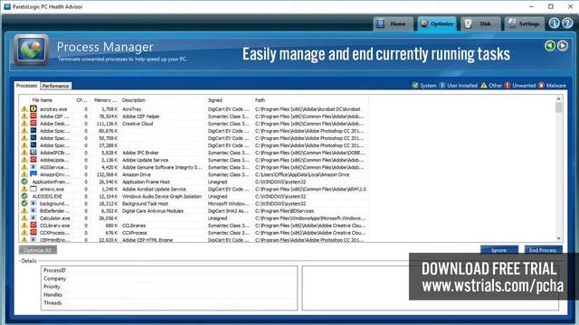Click Photoshop icon of 50,708 K process
The image size is (579, 325).
click(x=33, y=138)
